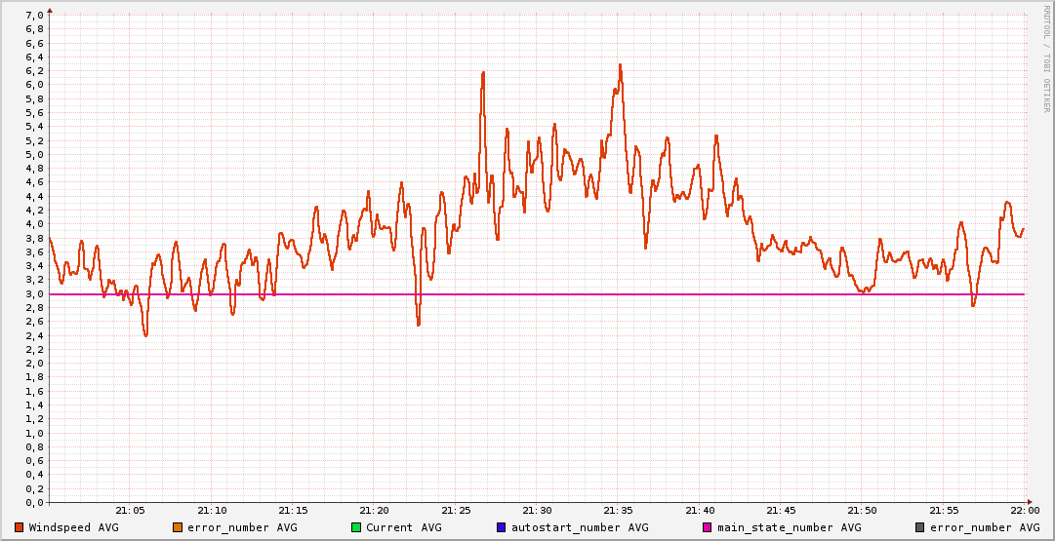Click the autostart_number AVG legend label
The height and width of the screenshot is (541, 1055).
pos(580,527)
